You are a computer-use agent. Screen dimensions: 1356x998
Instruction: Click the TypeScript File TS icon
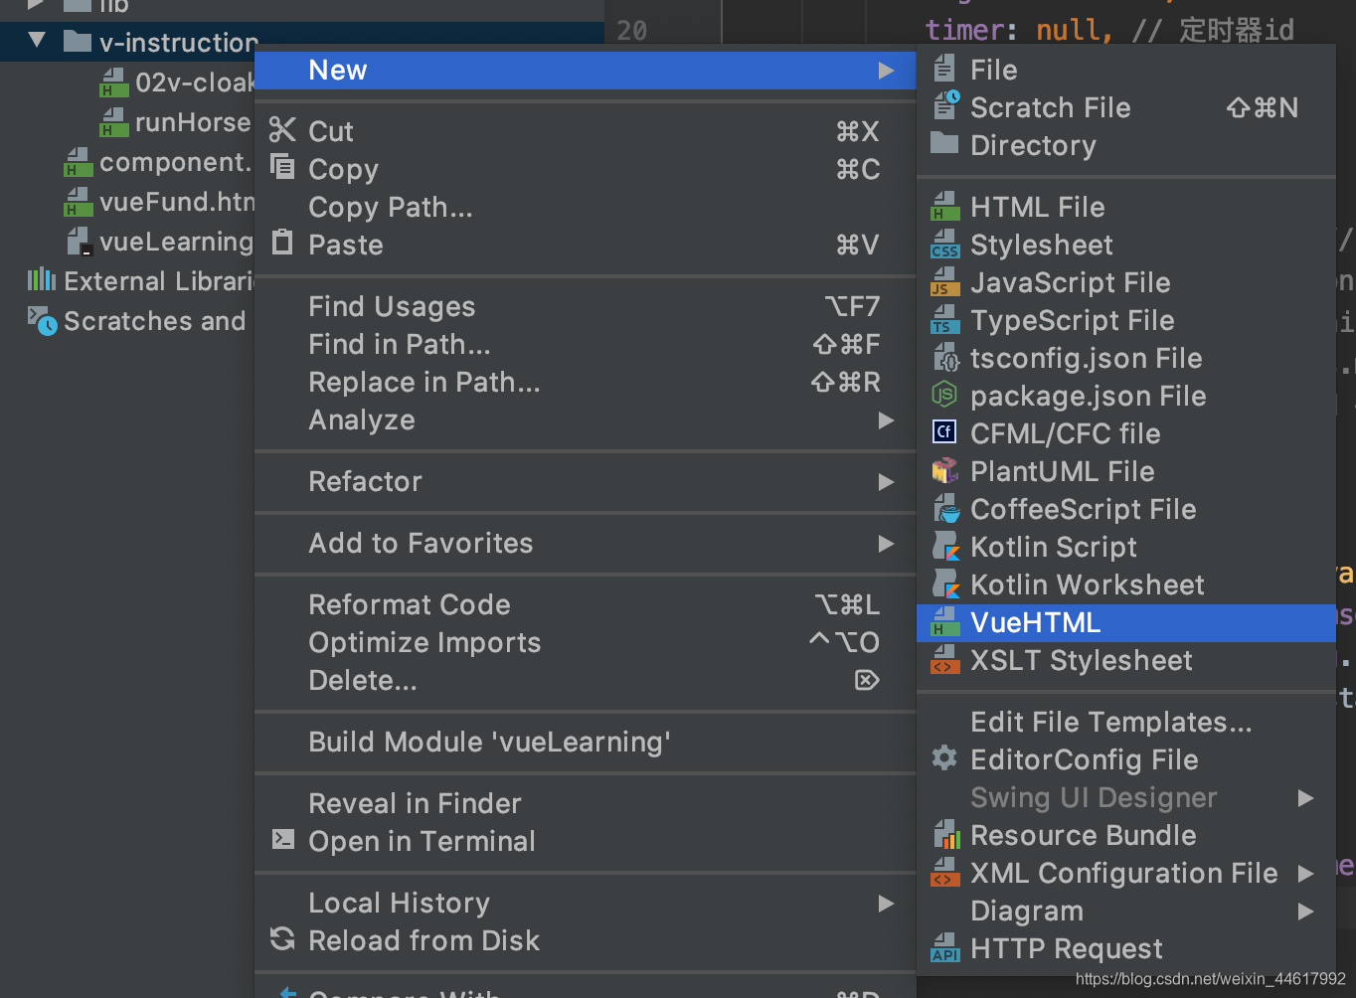pyautogui.click(x=944, y=320)
